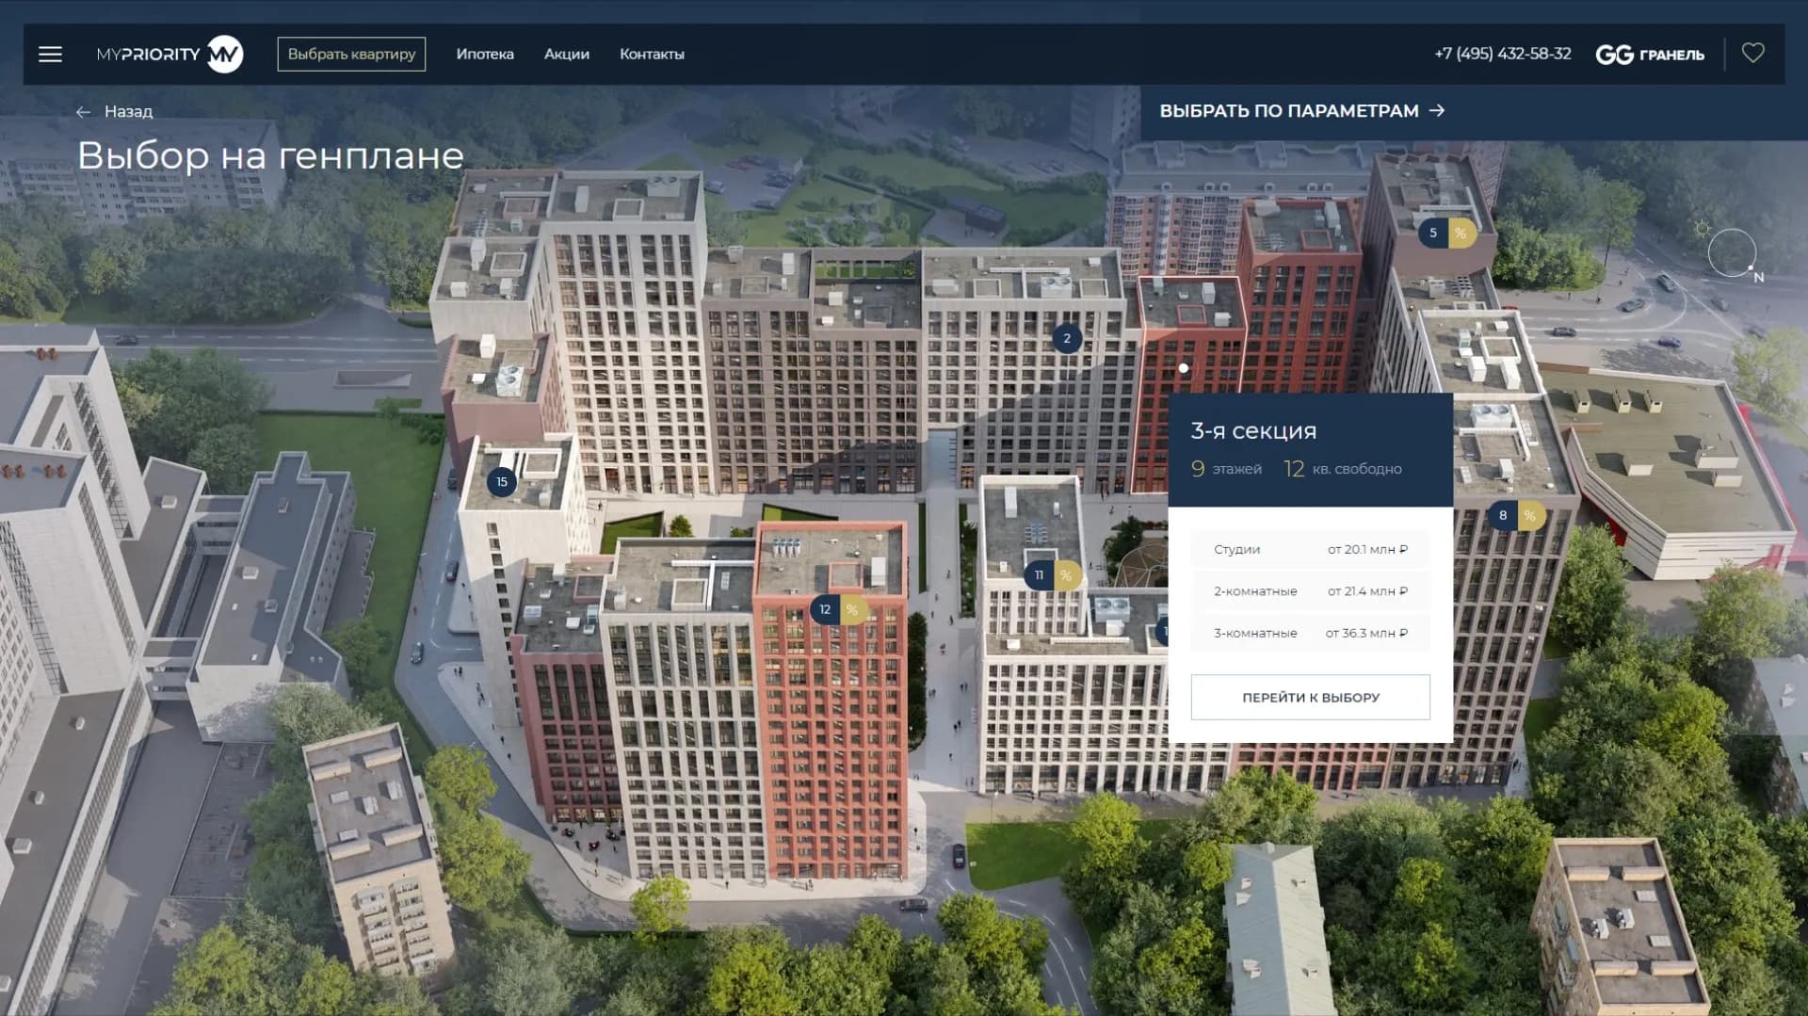Click the Гранель developer logo
The image size is (1808, 1016).
1650,55
